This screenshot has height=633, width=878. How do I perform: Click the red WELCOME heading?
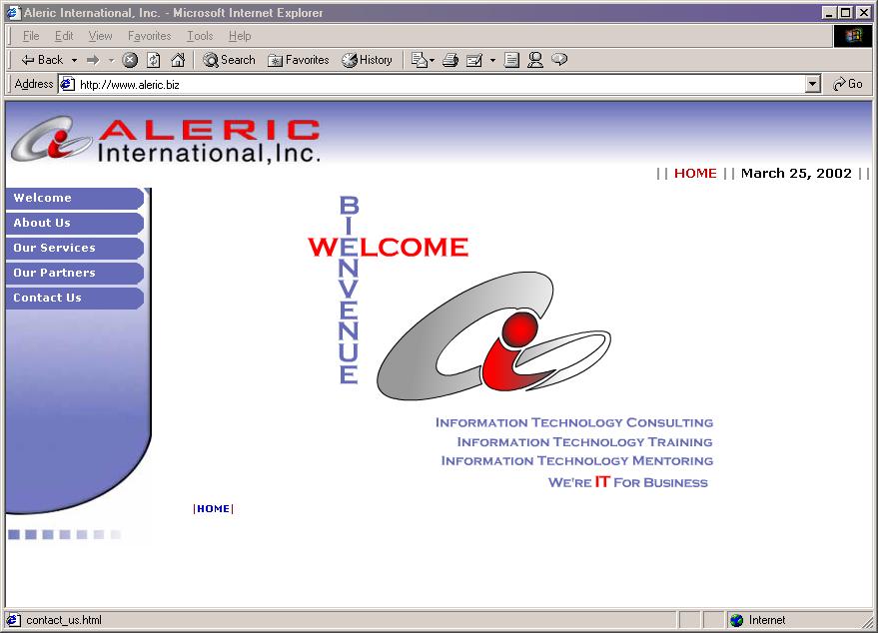pos(388,248)
